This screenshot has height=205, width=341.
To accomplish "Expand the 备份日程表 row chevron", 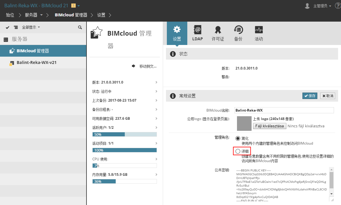I will pyautogui.click(x=156, y=109).
